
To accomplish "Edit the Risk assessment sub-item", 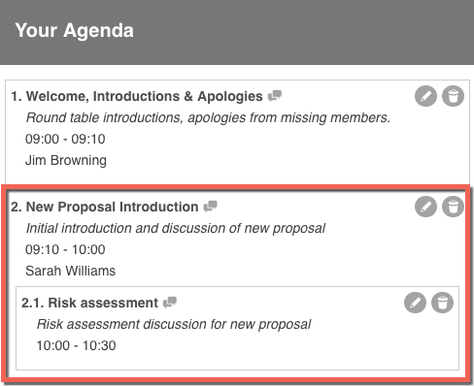I will (415, 303).
